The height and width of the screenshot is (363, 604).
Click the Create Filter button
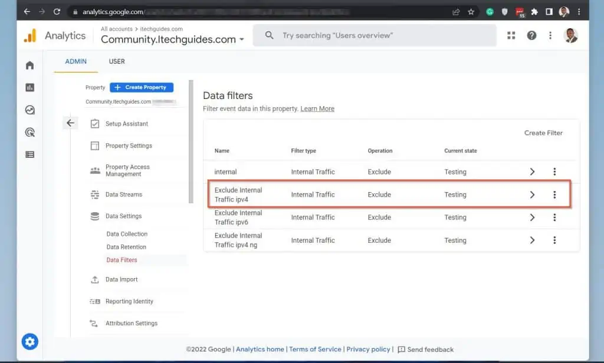coord(543,133)
